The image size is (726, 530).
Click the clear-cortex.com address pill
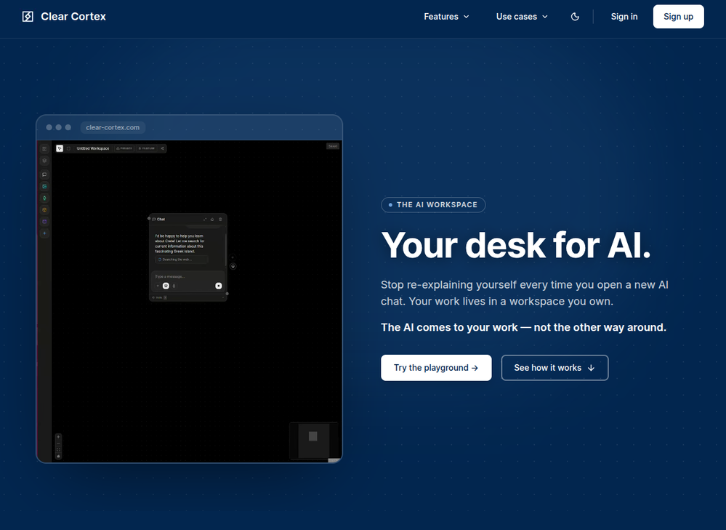click(x=113, y=127)
